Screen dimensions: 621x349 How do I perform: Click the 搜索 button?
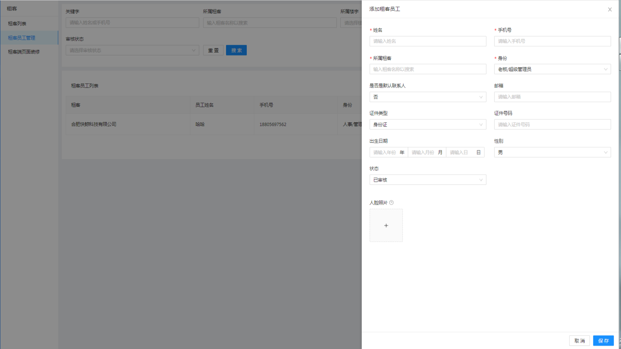click(x=236, y=50)
